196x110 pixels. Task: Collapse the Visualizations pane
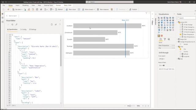[x=174, y=14]
